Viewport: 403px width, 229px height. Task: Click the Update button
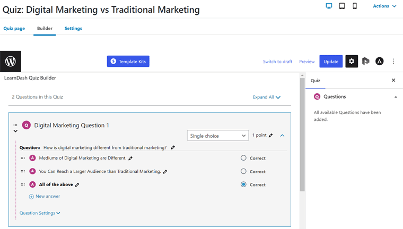point(331,61)
